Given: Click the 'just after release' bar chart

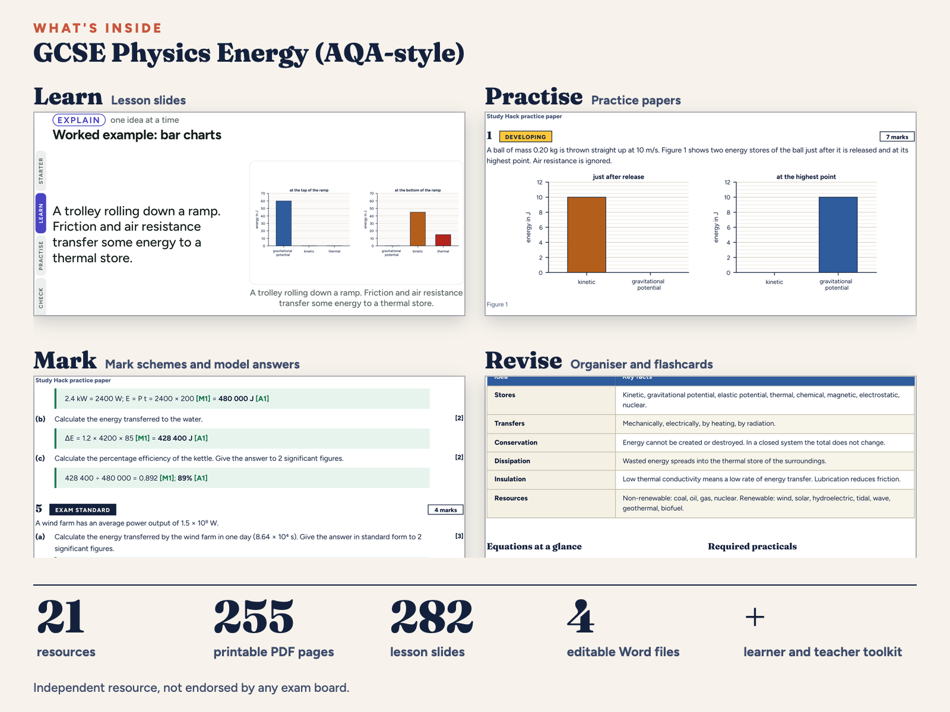Looking at the screenshot, I should pyautogui.click(x=609, y=232).
